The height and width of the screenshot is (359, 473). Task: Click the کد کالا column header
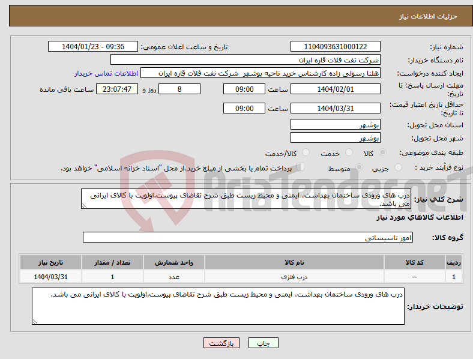pyautogui.click(x=415, y=262)
